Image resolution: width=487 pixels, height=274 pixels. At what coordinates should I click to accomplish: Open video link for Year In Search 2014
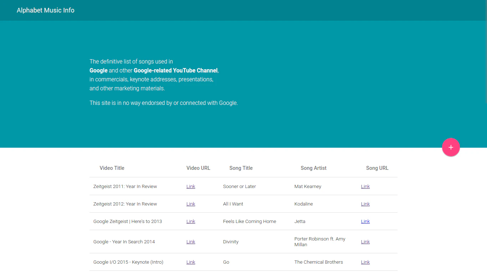click(191, 242)
